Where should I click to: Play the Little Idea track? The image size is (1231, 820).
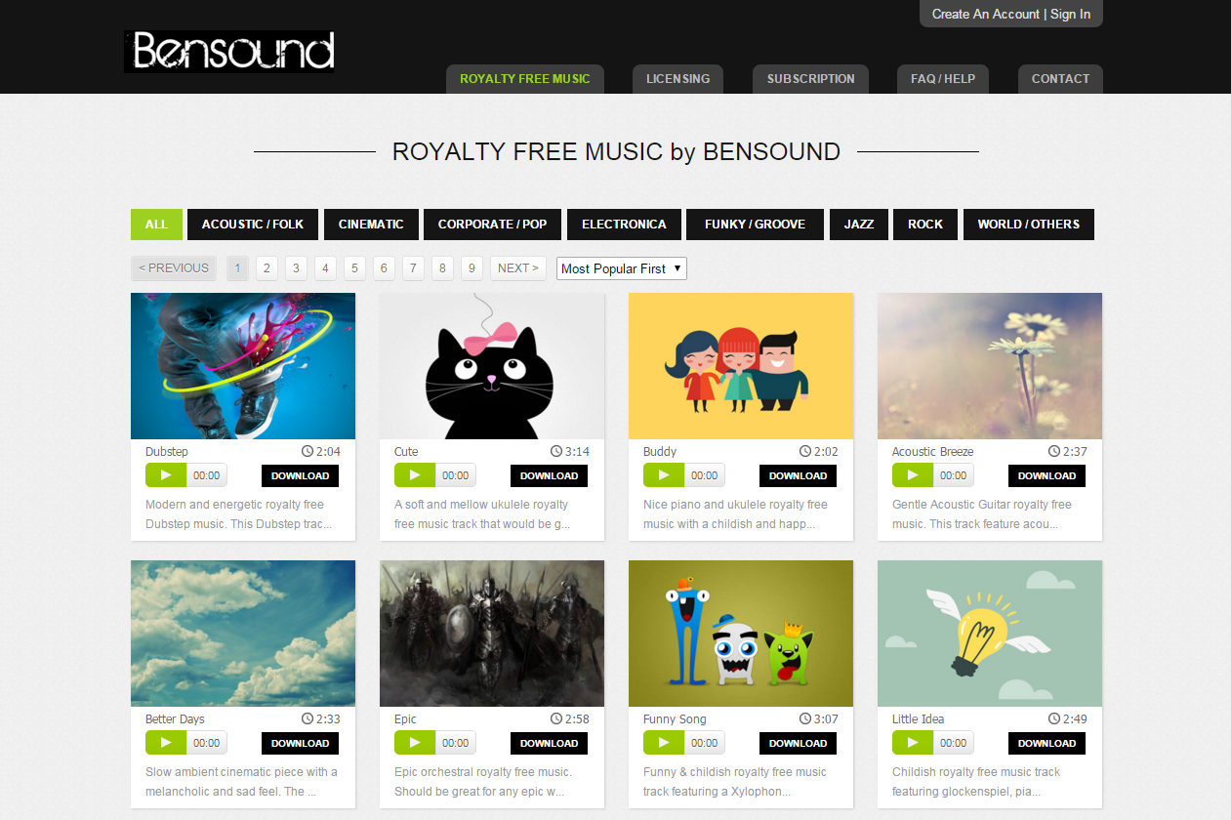(x=913, y=743)
